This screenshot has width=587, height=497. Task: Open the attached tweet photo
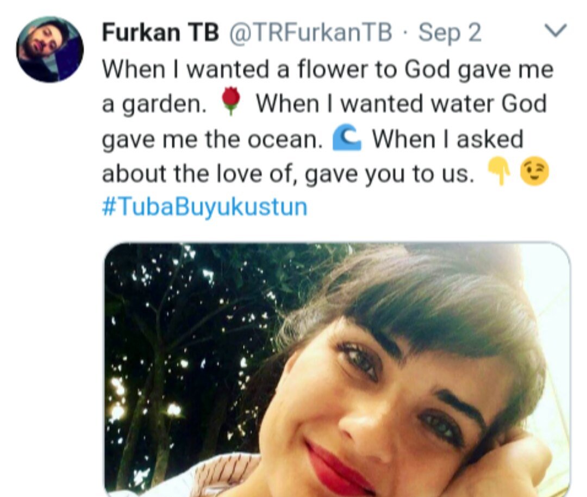point(337,370)
